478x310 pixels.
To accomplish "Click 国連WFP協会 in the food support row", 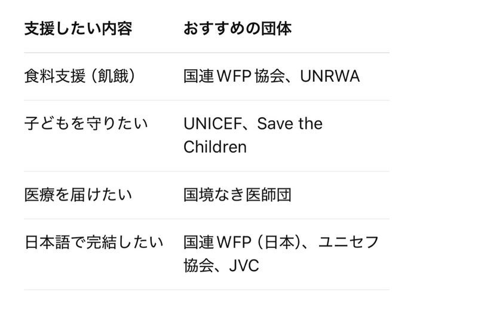I will pyautogui.click(x=237, y=76).
